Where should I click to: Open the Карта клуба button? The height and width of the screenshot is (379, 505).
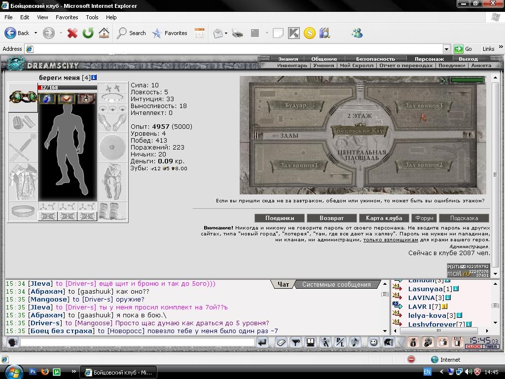tap(384, 218)
